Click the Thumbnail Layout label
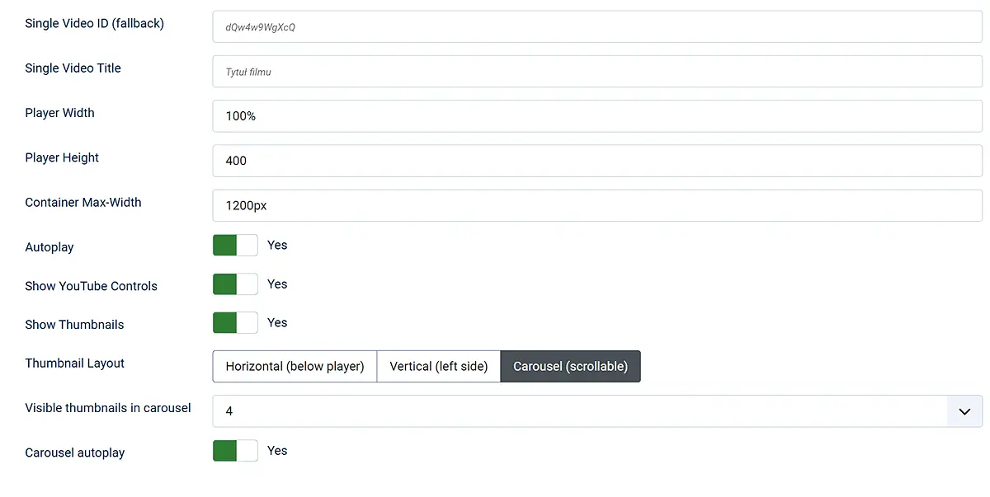This screenshot has width=990, height=497. pyautogui.click(x=74, y=363)
